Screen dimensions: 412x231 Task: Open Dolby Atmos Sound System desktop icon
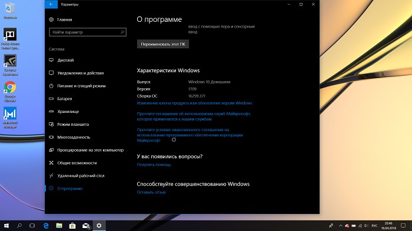pyautogui.click(x=10, y=39)
